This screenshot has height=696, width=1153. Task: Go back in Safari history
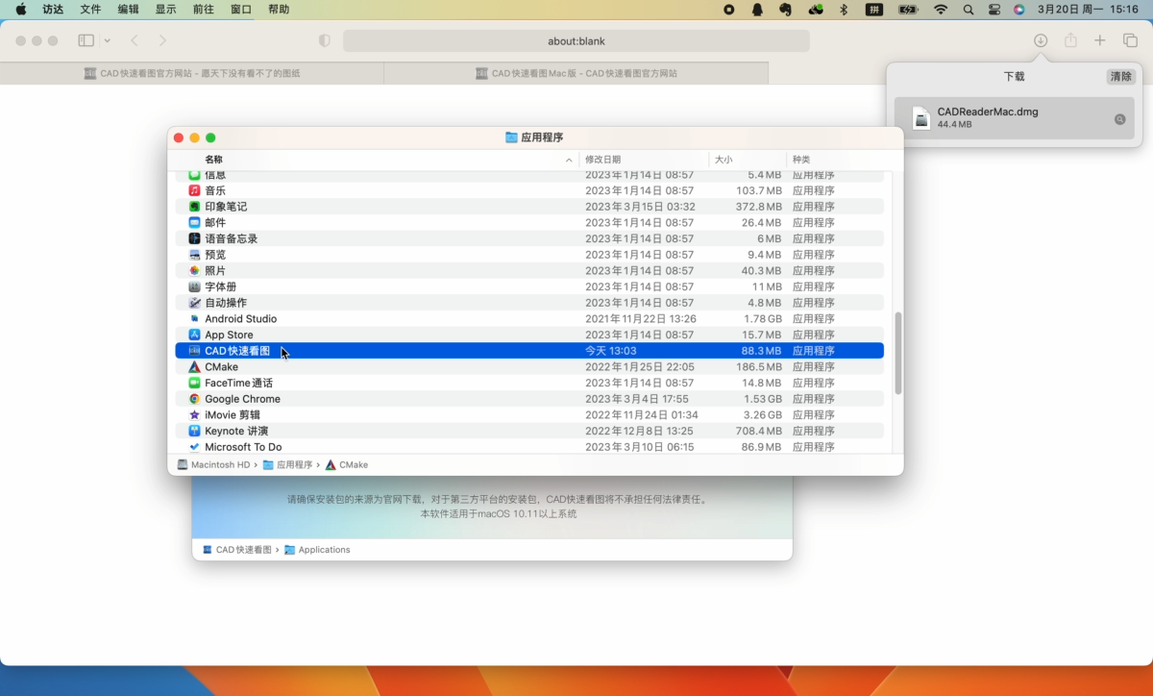(x=135, y=41)
